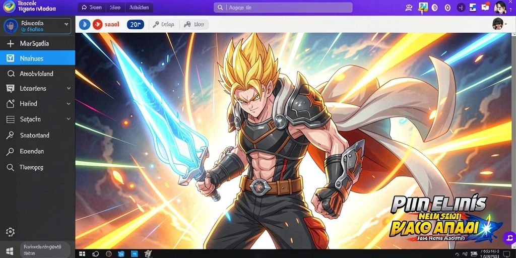Viewport: 516px width, 258px height.
Task: Click the blue-white square icon in the header
Action: pyautogui.click(x=473, y=7)
